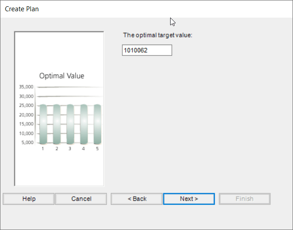Cancel the Create Plan wizard
Screen dimensions: 293x230
[81, 199]
